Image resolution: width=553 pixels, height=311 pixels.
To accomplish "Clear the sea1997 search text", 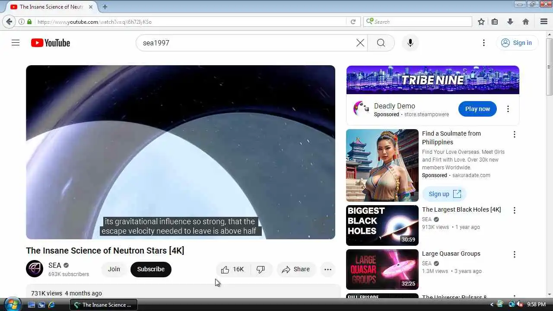I will point(360,43).
